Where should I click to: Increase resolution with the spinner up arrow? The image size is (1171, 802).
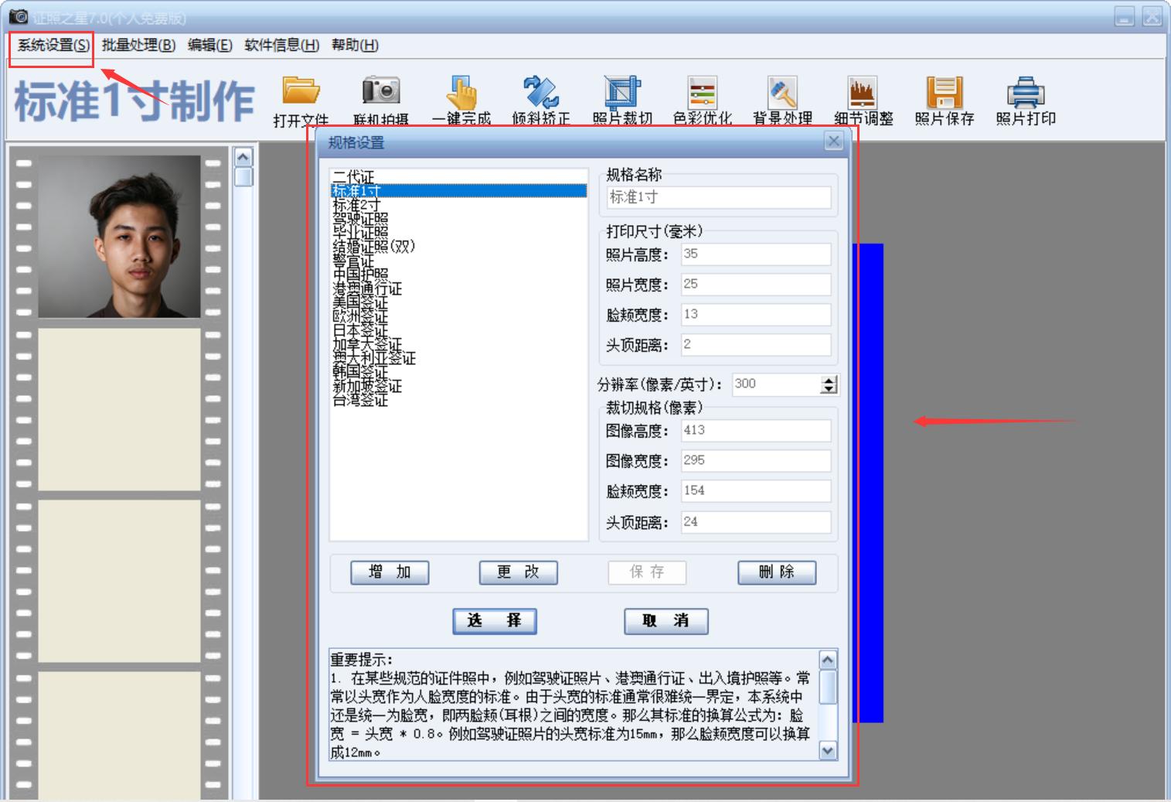tap(827, 380)
